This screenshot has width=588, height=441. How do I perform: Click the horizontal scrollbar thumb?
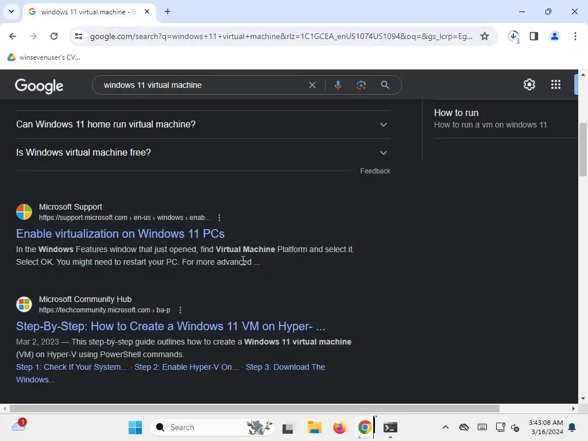(x=254, y=409)
